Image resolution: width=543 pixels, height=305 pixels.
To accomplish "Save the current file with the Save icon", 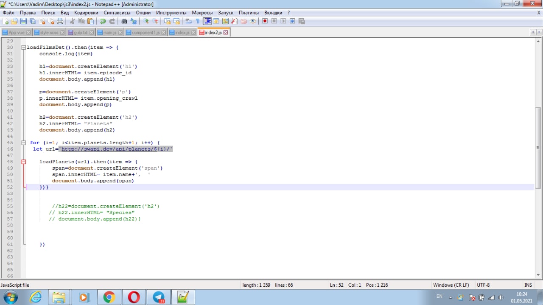I will point(23,21).
